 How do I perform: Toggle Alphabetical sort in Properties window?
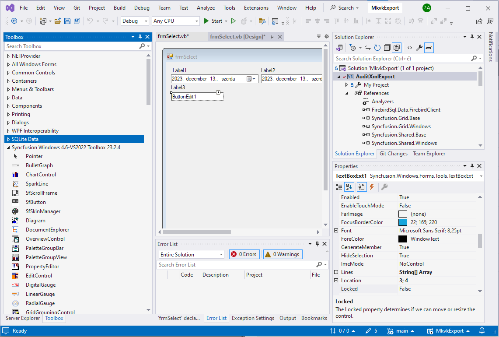[x=349, y=187]
